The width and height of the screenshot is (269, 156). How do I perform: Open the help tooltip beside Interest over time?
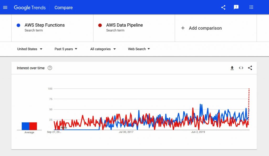pyautogui.click(x=50, y=68)
